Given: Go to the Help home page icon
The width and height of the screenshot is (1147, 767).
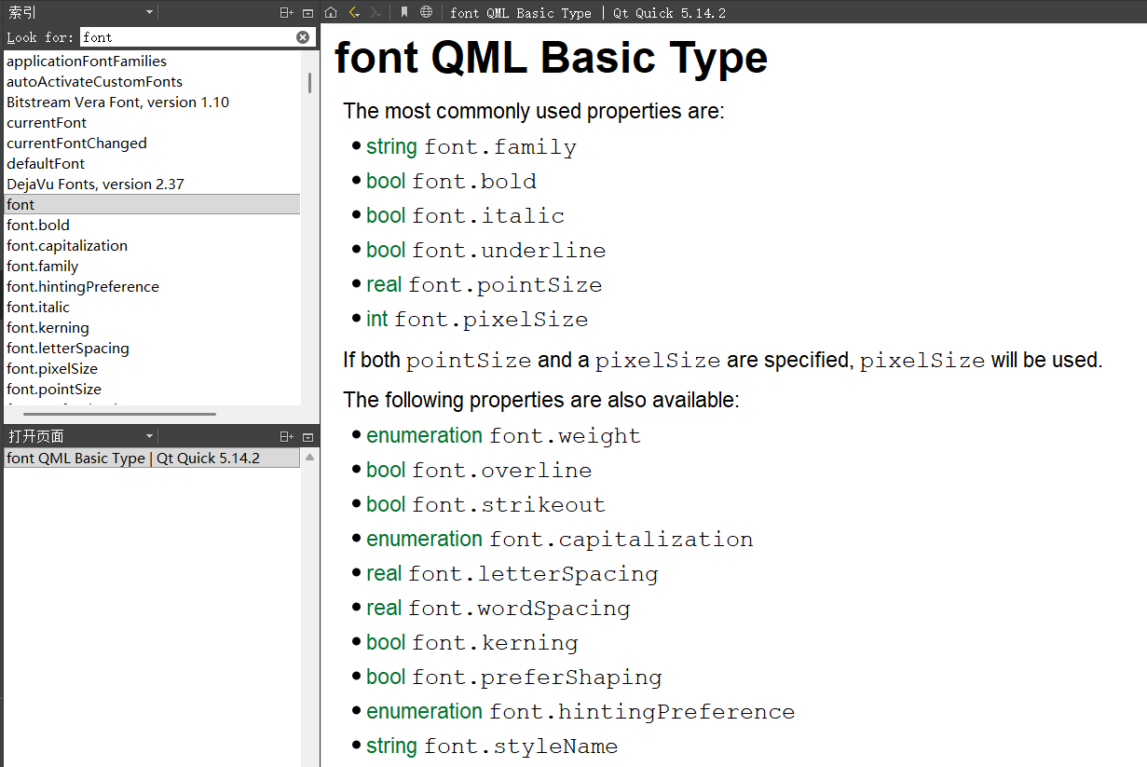Looking at the screenshot, I should 331,12.
